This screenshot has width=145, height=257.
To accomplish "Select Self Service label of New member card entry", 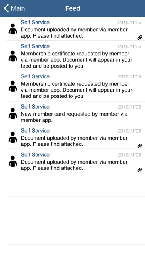I will (x=35, y=107).
